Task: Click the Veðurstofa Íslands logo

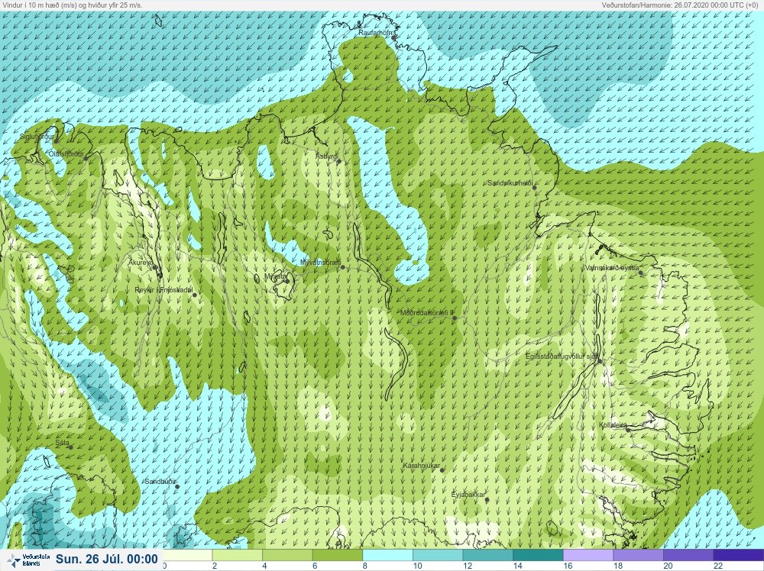Action: click(28, 560)
